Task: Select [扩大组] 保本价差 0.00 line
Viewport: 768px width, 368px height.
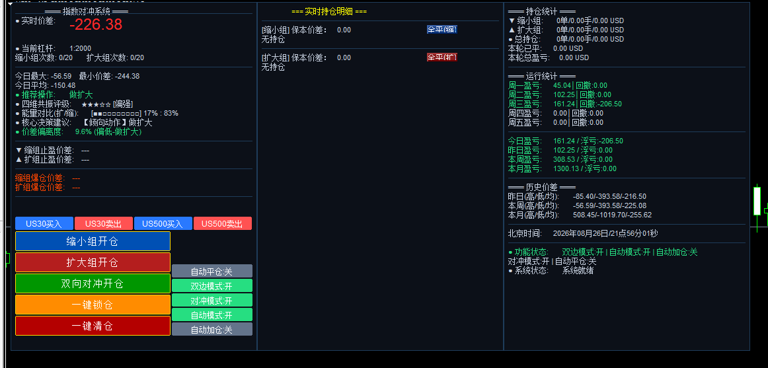Action: point(306,57)
